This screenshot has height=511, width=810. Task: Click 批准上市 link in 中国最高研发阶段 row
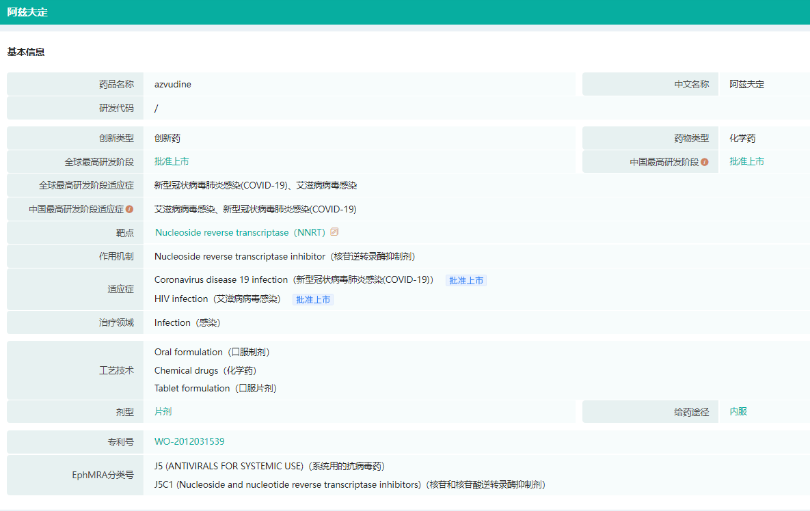pyautogui.click(x=746, y=162)
